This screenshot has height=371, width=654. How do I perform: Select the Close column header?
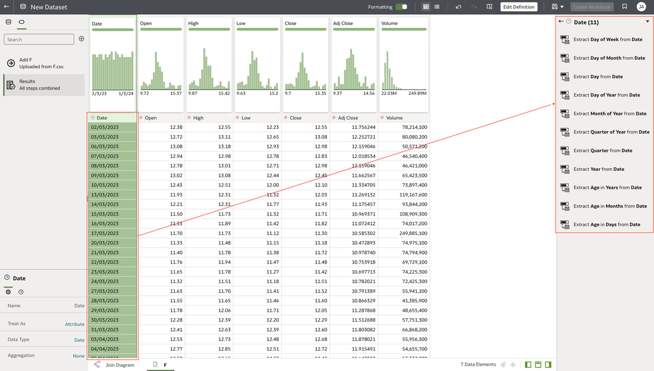[x=306, y=118]
